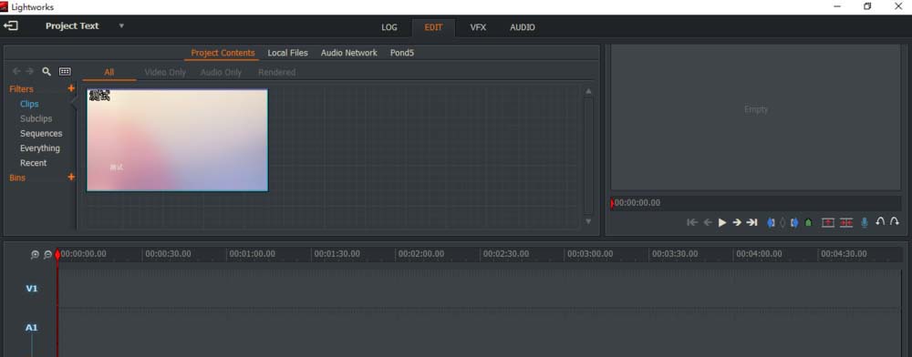The height and width of the screenshot is (357, 912).
Task: Click timeline ruler at 00:04:00.00
Action: point(759,254)
